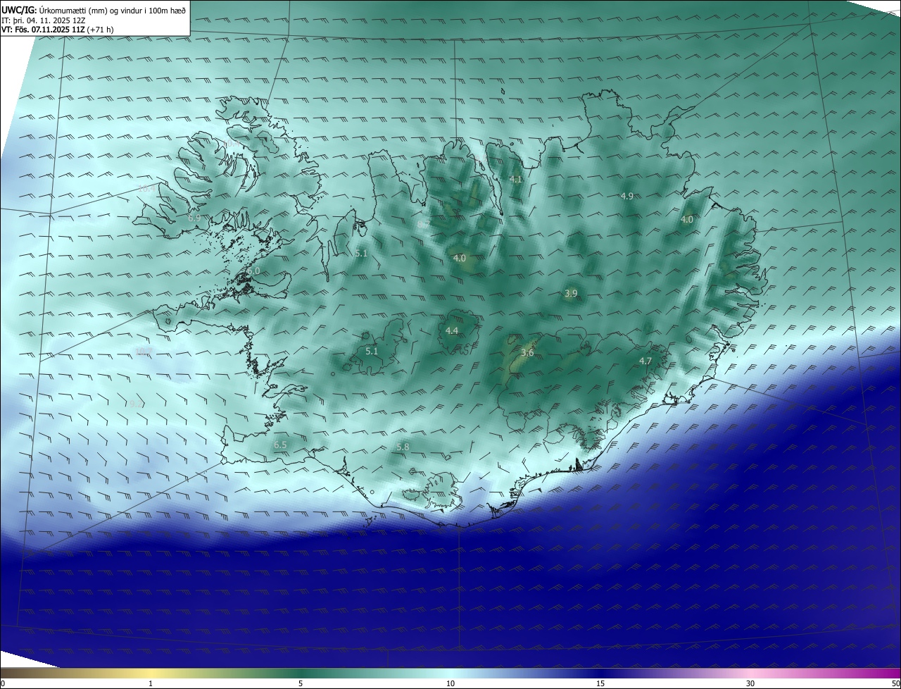Screen dimensions: 901x689
Task: Click tick label 15 on the color scale
Action: (x=600, y=683)
